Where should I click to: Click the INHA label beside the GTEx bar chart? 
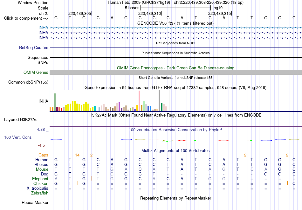43,101
